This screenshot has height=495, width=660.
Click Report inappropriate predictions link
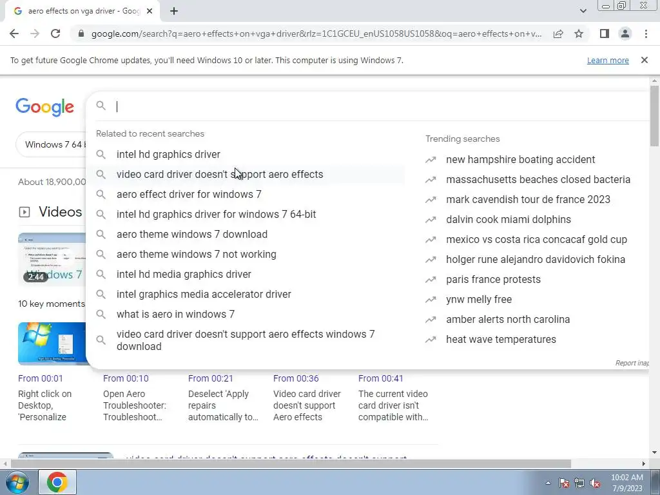[x=632, y=363]
